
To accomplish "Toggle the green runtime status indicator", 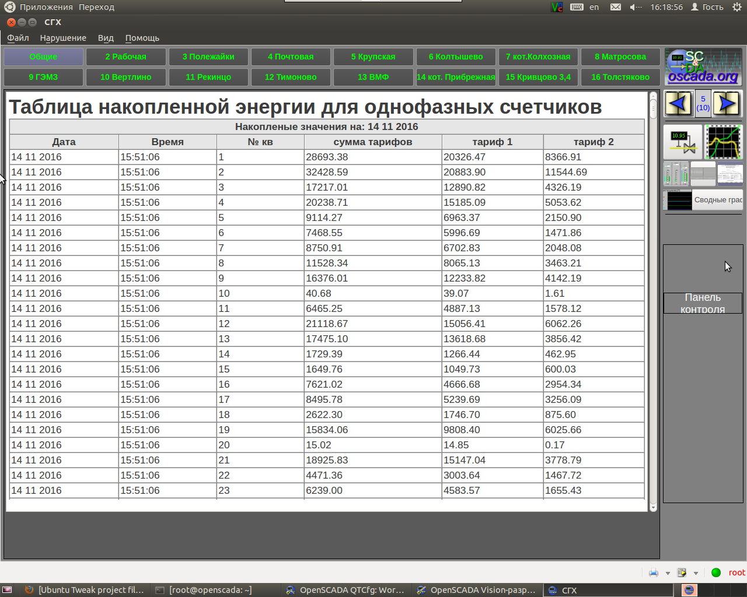I will [716, 573].
